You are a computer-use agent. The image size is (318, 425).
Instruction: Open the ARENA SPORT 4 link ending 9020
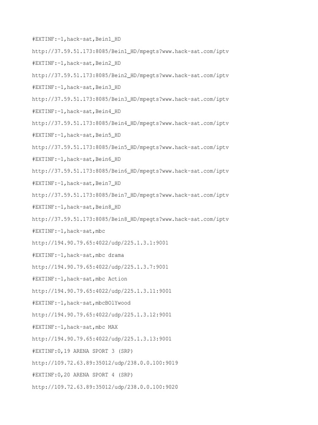105,387
